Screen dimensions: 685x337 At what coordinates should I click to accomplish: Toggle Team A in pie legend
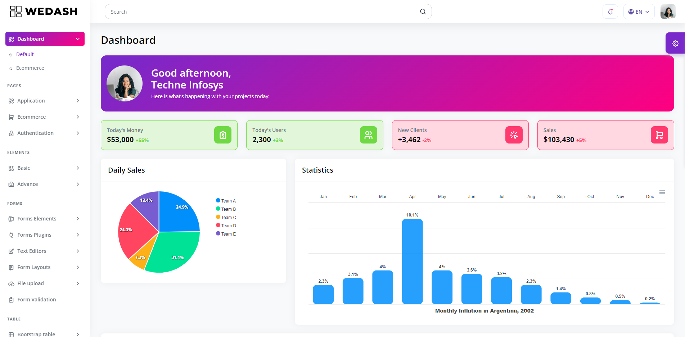[226, 201]
